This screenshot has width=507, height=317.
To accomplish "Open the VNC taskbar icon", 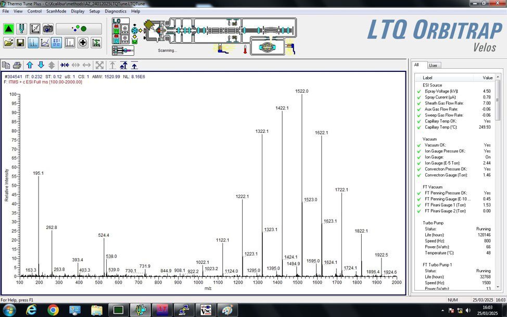I will (x=206, y=310).
